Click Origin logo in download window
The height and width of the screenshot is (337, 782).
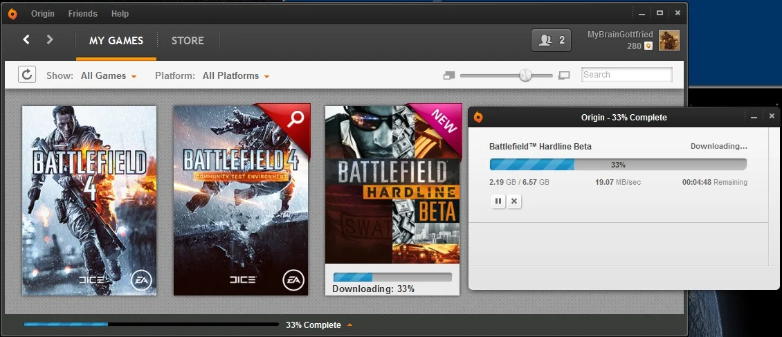point(478,118)
